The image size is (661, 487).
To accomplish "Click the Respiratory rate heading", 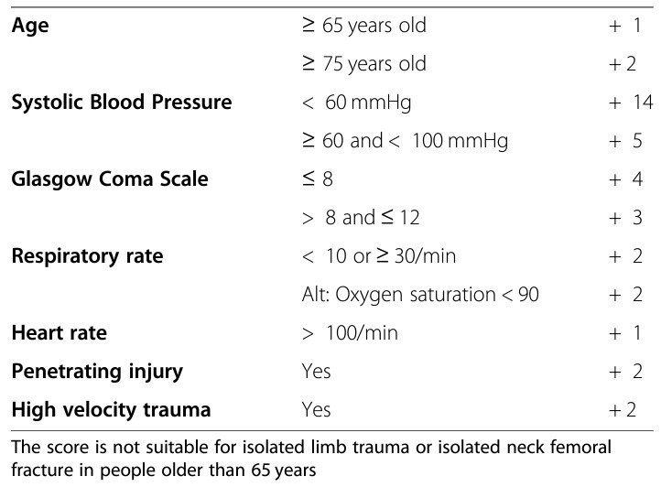I will tap(87, 256).
